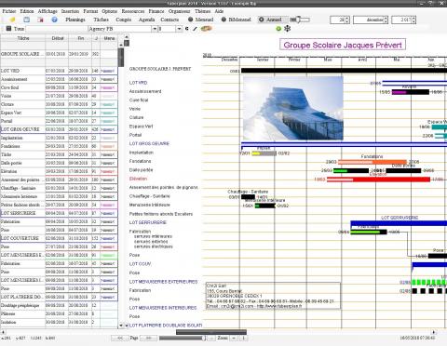Click the orange brush paint icon
Viewport: 447px width, 346px height.
coord(206,29)
